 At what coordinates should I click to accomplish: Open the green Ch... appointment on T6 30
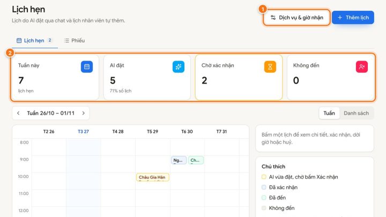point(196,160)
